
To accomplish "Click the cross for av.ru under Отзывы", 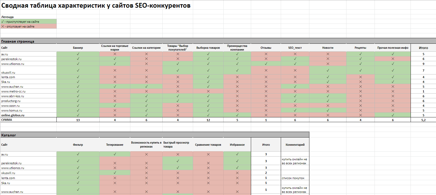I will (266, 54).
